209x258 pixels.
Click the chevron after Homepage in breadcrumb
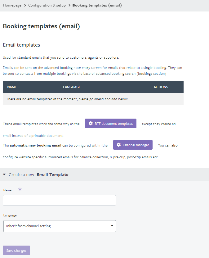tap(25, 5)
